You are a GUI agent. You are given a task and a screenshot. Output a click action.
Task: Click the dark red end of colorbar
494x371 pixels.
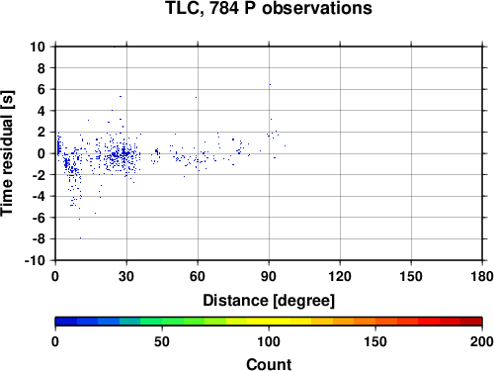tap(471, 322)
